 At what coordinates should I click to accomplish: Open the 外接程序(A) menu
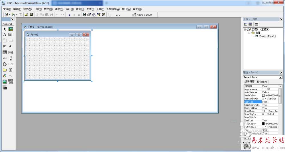tap(113, 9)
